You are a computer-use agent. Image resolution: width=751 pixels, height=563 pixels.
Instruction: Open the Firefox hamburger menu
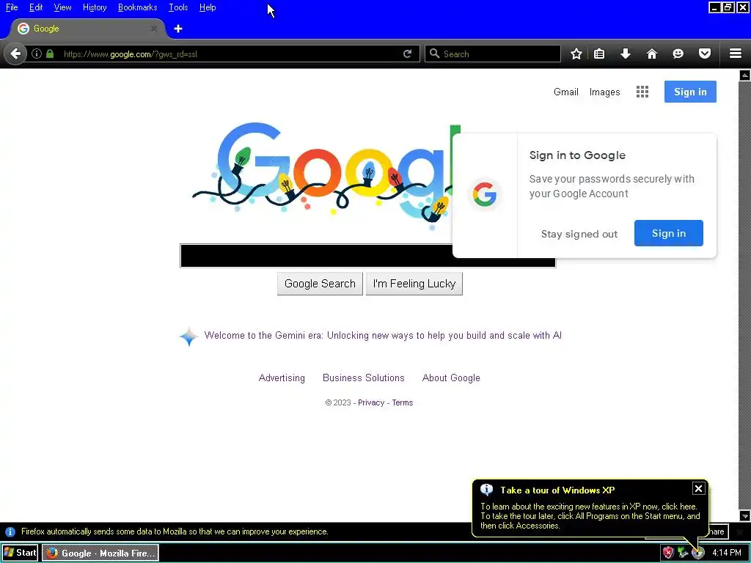point(736,54)
